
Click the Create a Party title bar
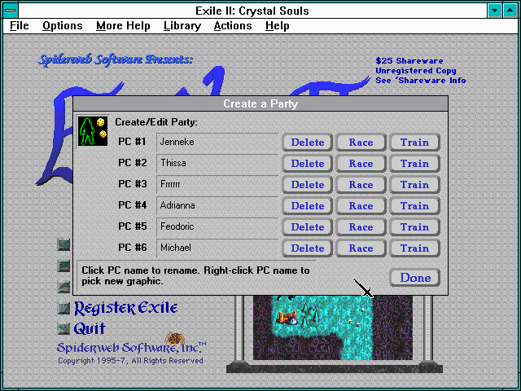(x=260, y=103)
